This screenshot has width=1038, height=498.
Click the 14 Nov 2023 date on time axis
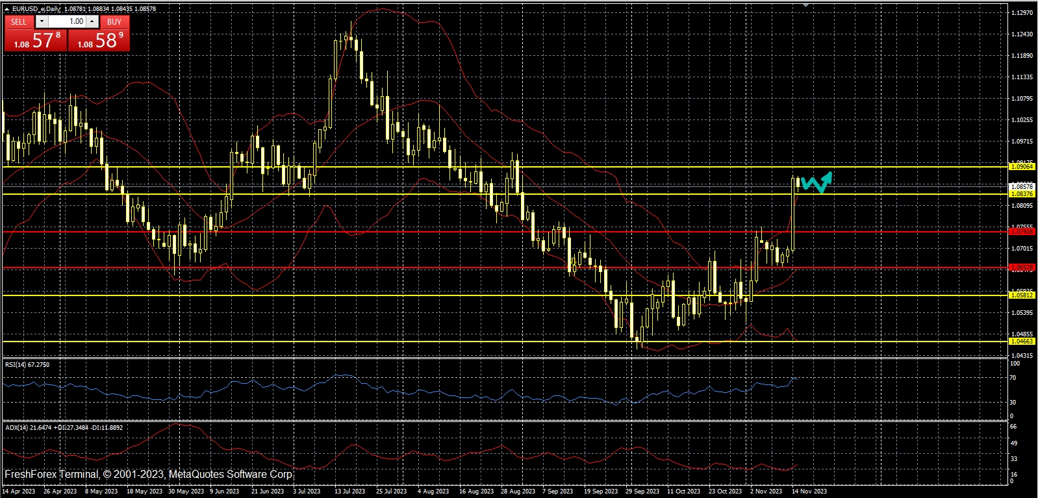click(809, 492)
